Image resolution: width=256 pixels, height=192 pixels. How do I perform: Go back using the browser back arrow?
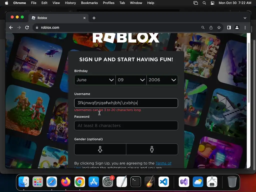click(x=11, y=27)
